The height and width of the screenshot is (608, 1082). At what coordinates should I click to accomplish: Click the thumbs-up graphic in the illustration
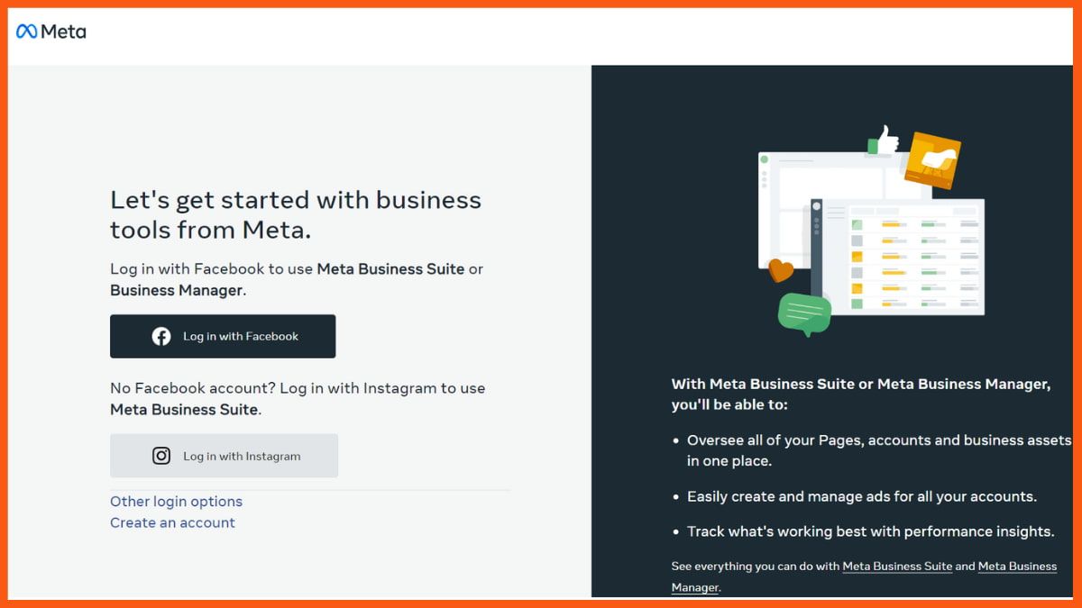(885, 140)
